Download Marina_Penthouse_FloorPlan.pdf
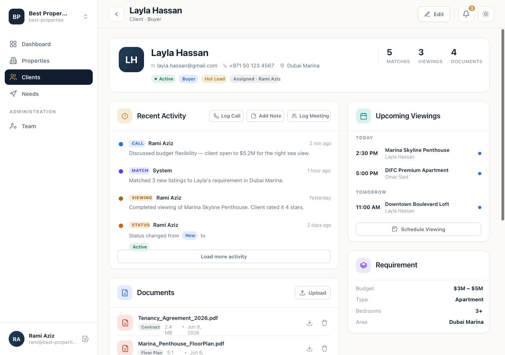 pyautogui.click(x=309, y=348)
